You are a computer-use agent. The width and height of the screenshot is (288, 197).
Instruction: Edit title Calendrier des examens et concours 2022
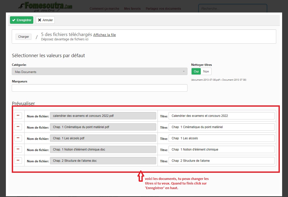221,116
